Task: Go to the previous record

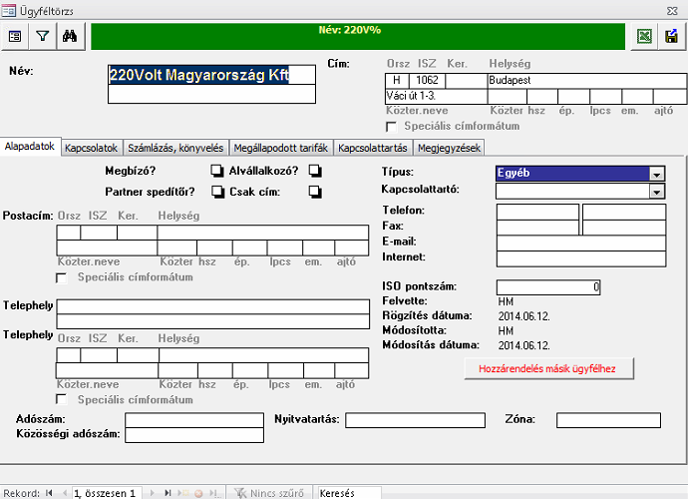Action: coord(64,493)
